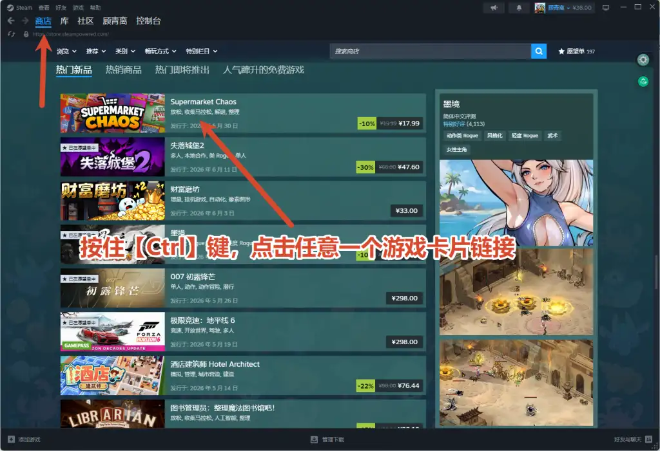Screen dimensions: 660x451
Task: Open the friends and chat icon
Action: click(648, 439)
